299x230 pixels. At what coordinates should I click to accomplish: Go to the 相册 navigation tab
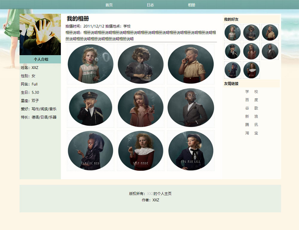point(191,5)
